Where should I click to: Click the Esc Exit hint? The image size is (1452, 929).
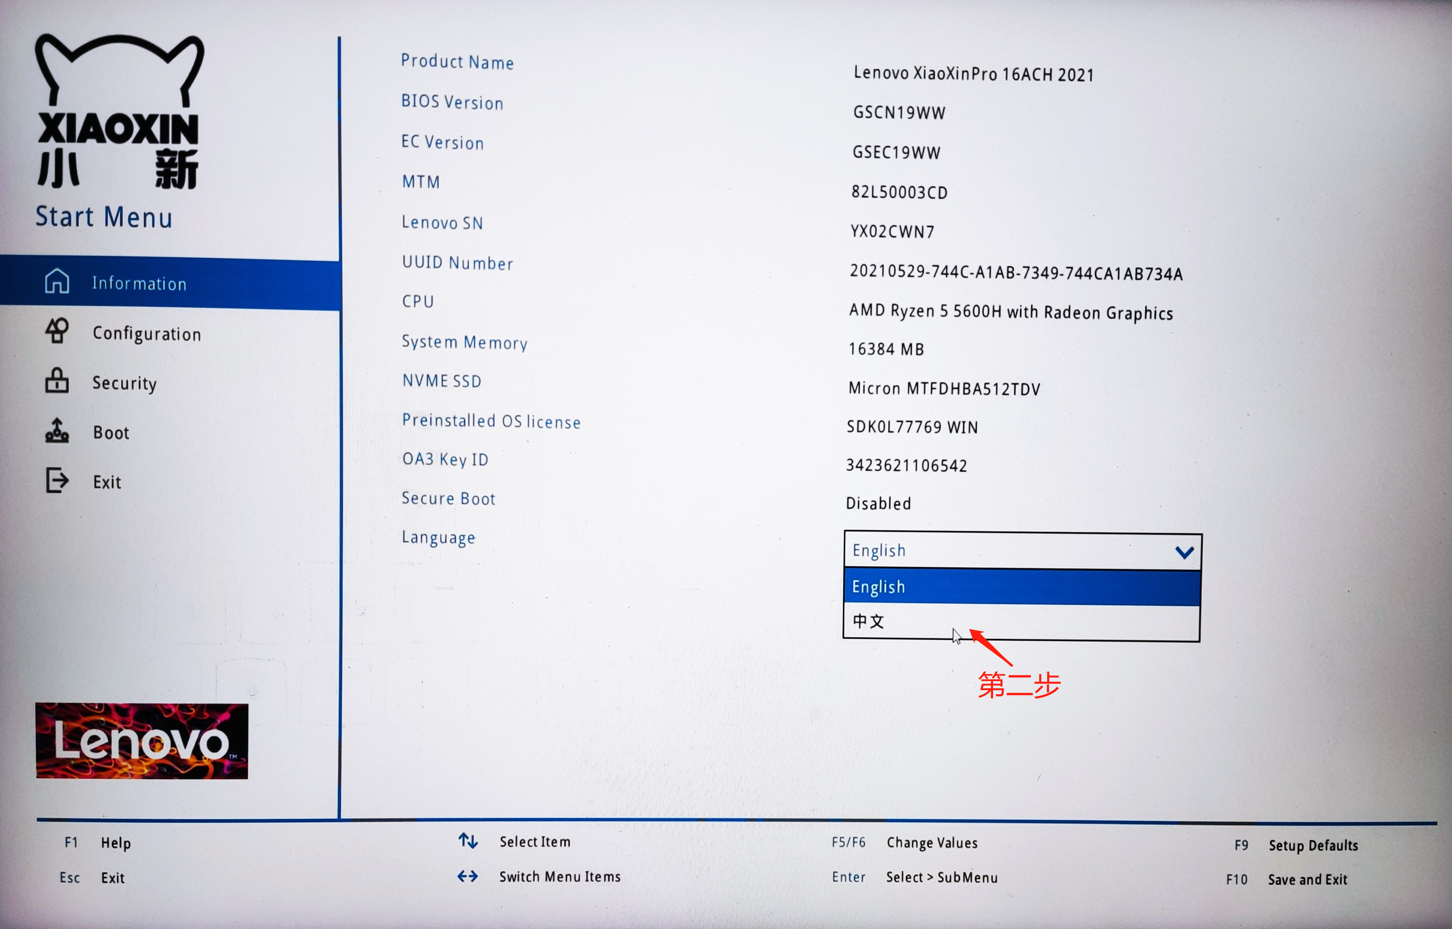click(92, 878)
